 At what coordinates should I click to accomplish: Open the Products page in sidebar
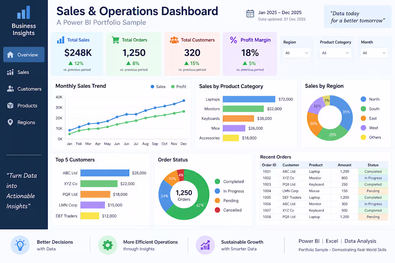(x=22, y=106)
